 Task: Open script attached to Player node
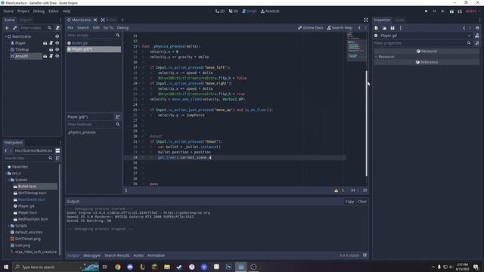[51, 43]
